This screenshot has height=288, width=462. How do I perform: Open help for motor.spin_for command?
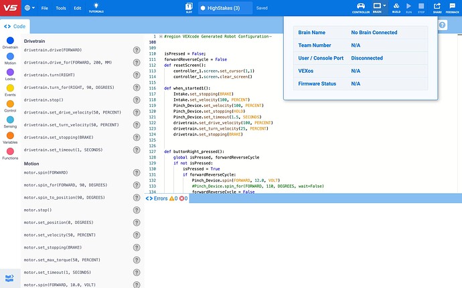137,185
